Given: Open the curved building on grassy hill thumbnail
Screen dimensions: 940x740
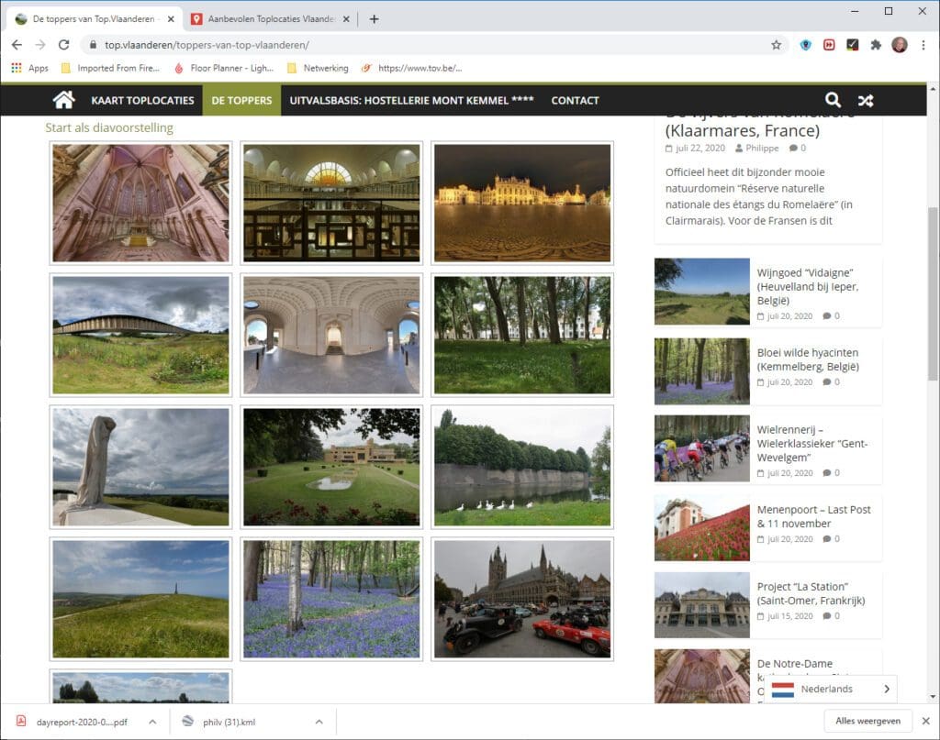Looking at the screenshot, I should (x=140, y=335).
